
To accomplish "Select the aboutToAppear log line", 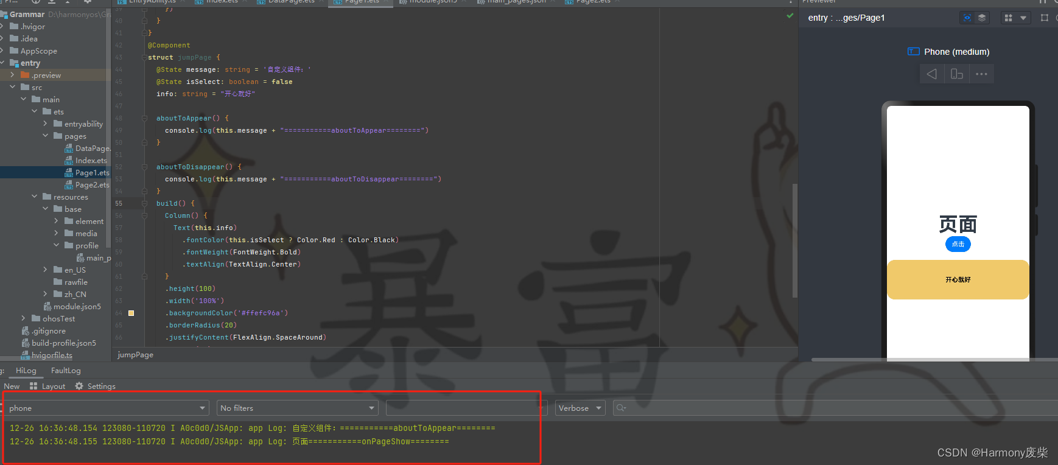I will tap(253, 428).
